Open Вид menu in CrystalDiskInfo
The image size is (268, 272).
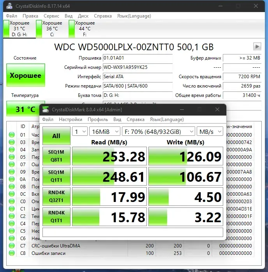69,16
